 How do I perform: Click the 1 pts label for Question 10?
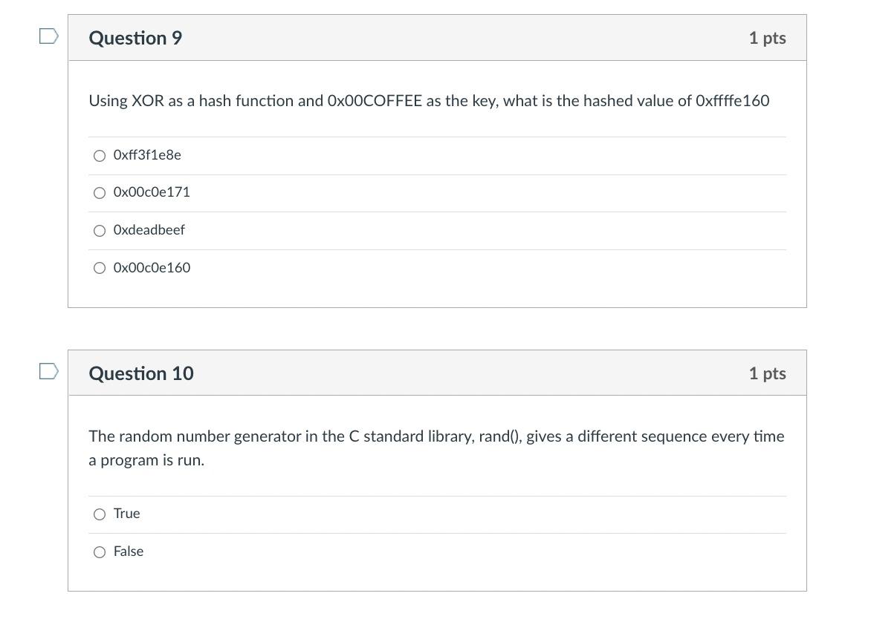point(767,373)
